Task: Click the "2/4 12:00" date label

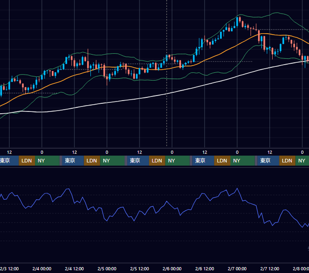Action: pos(74,268)
